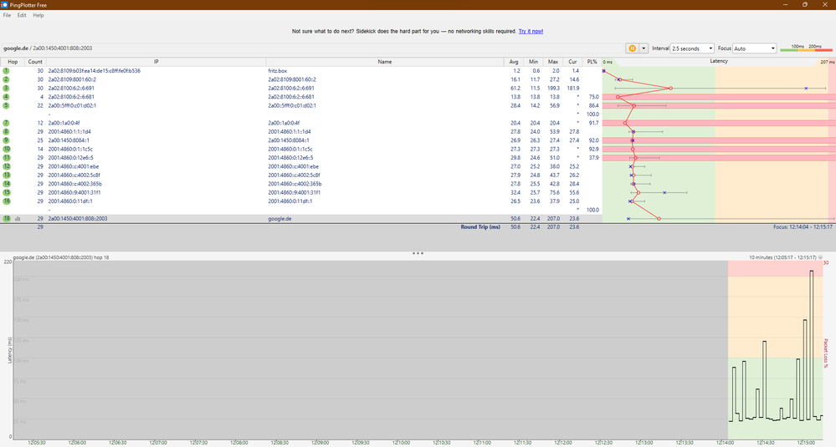Image resolution: width=836 pixels, height=447 pixels.
Task: Click the Cur column header
Action: click(572, 62)
